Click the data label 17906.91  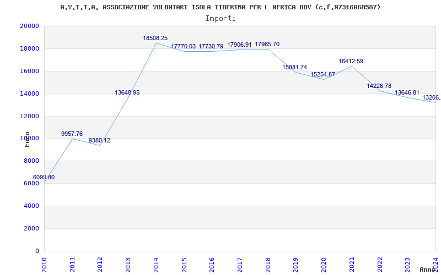239,45
